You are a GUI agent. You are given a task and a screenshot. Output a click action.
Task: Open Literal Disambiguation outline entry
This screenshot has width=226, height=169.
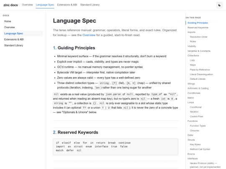pos(201,74)
